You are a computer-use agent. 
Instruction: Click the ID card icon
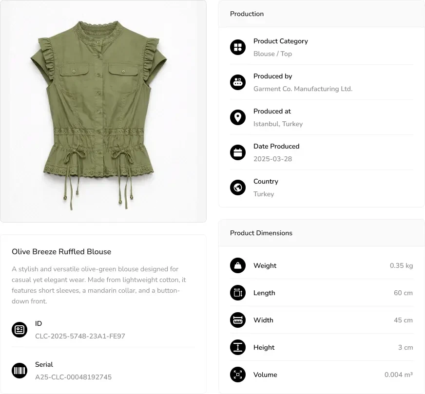[x=19, y=330]
